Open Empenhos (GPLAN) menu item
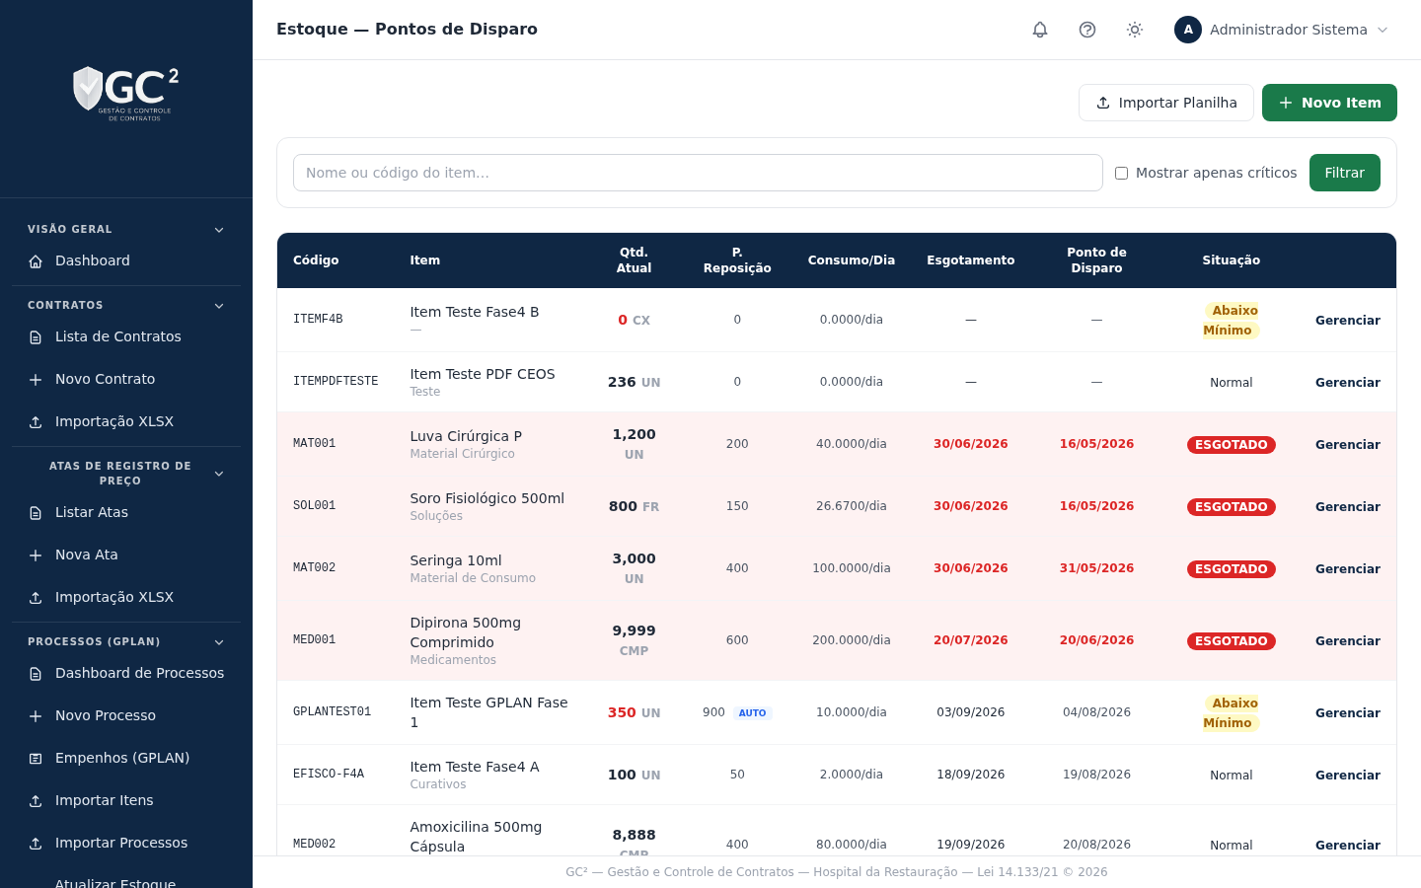Viewport: 1421px width, 888px height. (x=126, y=758)
